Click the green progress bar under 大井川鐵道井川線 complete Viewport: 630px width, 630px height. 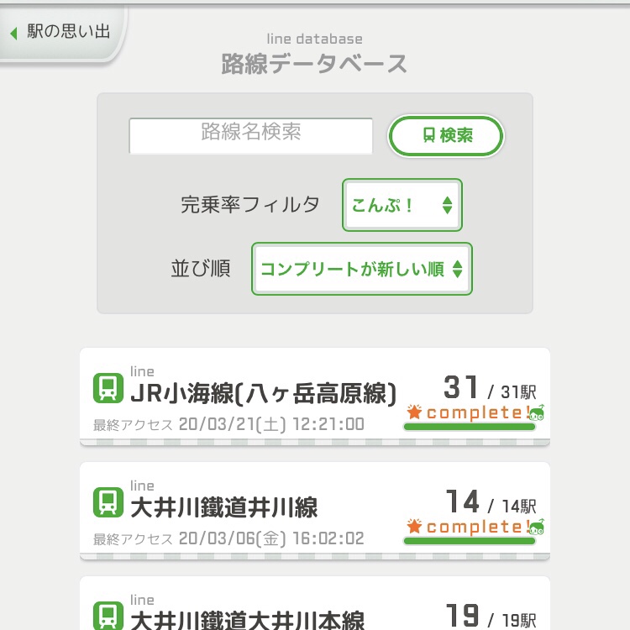click(470, 541)
